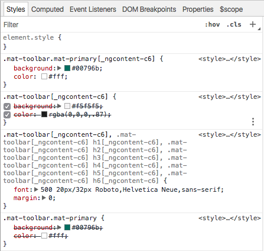This screenshot has height=251, width=264.
Task: Toggle the :hov element state panel
Action: (x=212, y=24)
